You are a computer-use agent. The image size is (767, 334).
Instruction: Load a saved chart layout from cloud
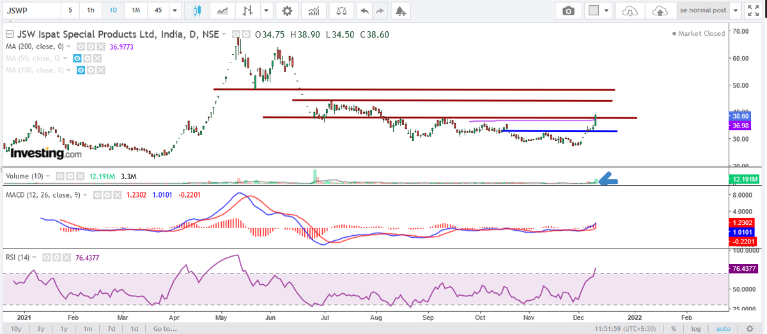tap(630, 11)
